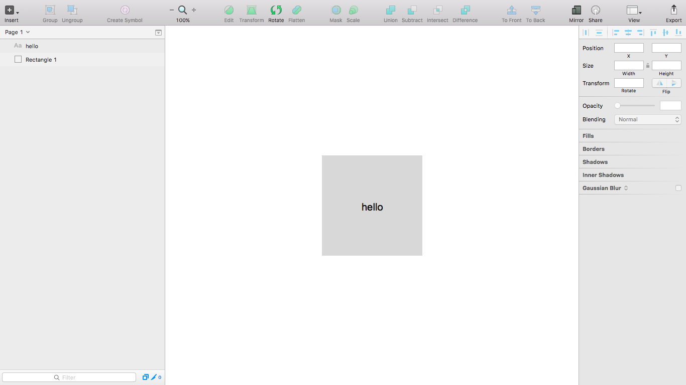The width and height of the screenshot is (686, 385).
Task: Click the Width size field
Action: click(629, 66)
